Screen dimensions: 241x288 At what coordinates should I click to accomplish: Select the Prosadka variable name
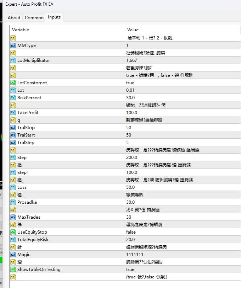(27, 202)
